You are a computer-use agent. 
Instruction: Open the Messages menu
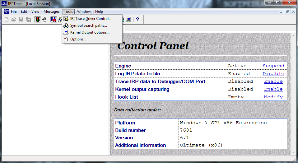(52, 12)
